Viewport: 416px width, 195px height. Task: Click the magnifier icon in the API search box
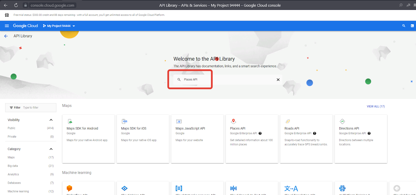(179, 80)
